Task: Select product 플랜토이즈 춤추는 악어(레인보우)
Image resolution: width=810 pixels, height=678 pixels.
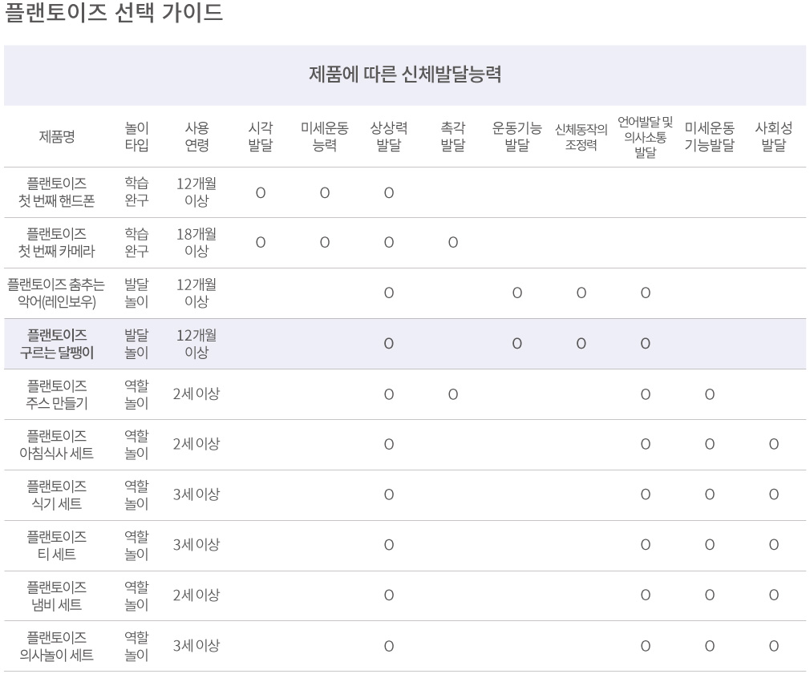Action: tap(56, 293)
